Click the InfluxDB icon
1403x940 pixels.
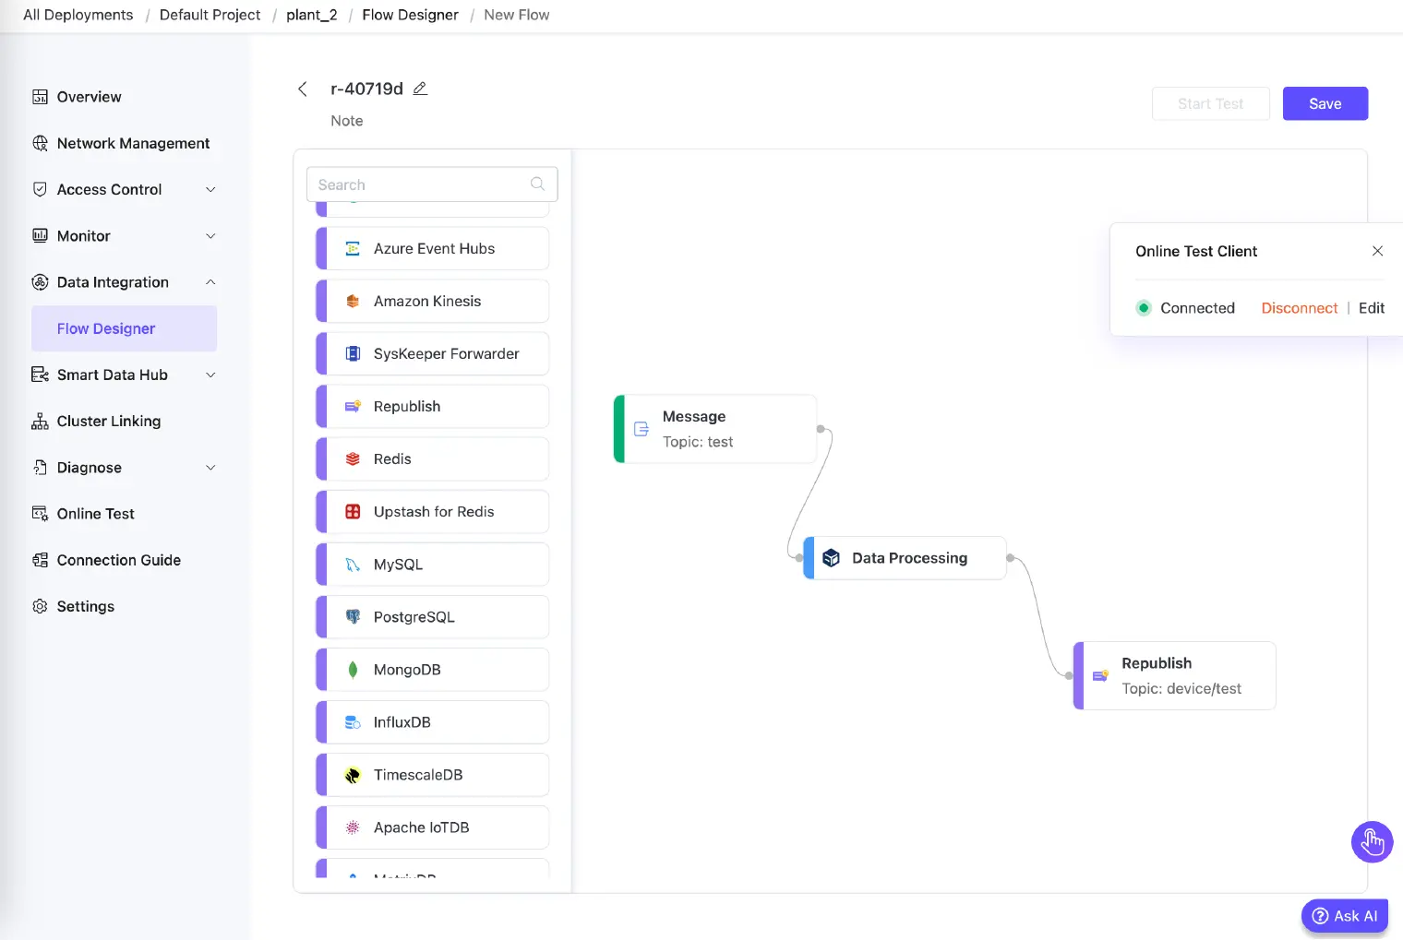coord(353,722)
